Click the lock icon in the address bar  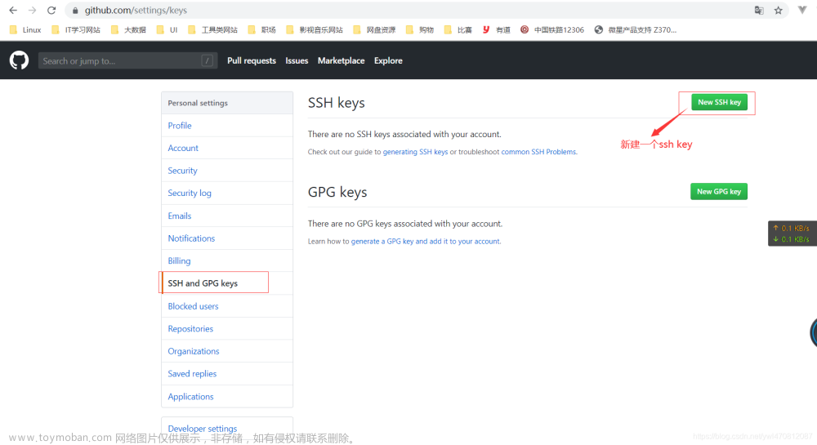pos(75,11)
